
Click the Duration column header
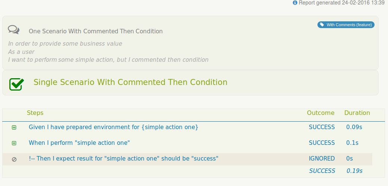357,113
